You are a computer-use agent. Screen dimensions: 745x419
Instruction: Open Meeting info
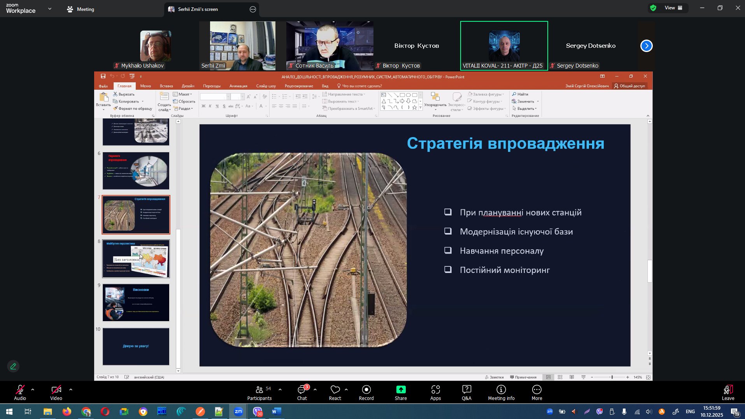click(x=501, y=392)
